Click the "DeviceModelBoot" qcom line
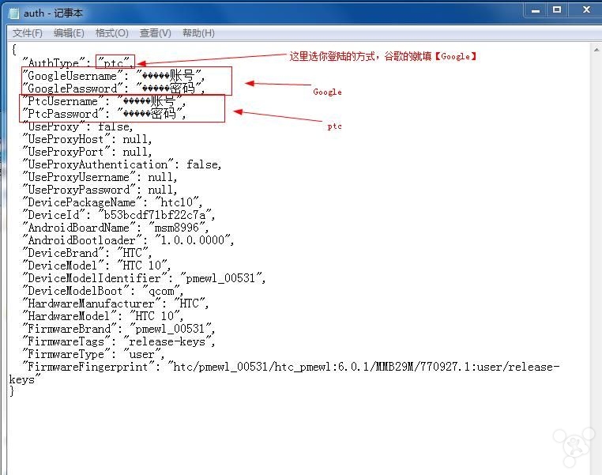The width and height of the screenshot is (602, 475). tap(103, 291)
